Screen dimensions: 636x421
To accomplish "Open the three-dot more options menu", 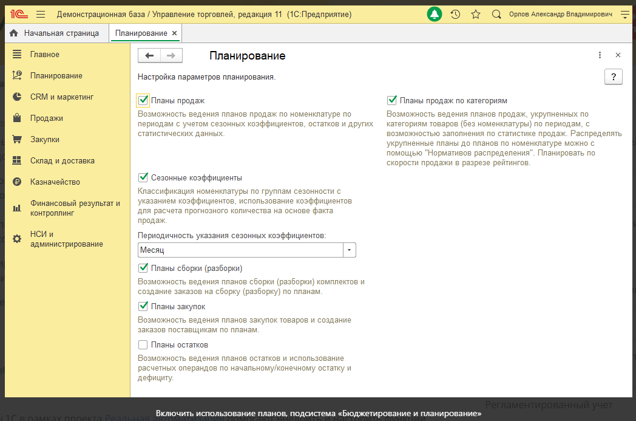I will pos(600,55).
